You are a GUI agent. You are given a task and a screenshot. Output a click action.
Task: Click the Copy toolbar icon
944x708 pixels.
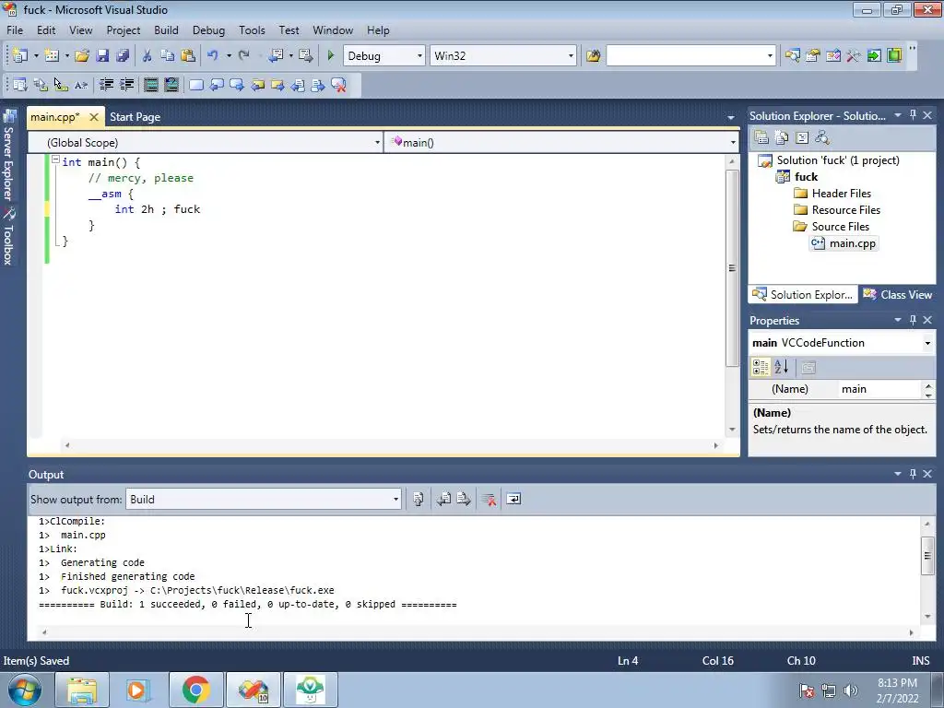point(168,55)
